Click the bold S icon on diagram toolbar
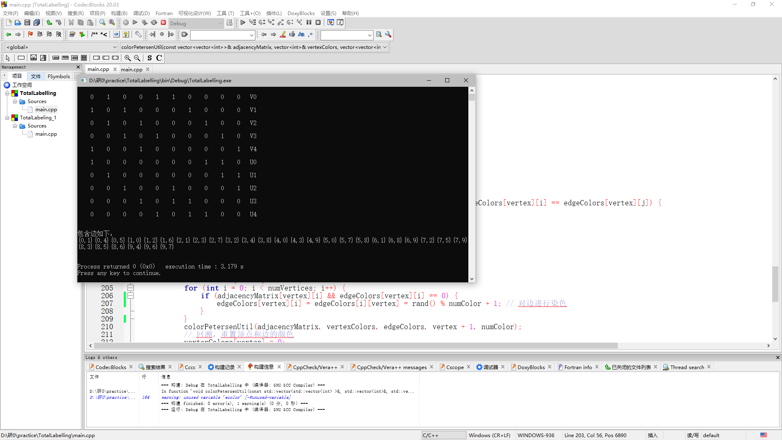The height and width of the screenshot is (440, 782). [149, 58]
